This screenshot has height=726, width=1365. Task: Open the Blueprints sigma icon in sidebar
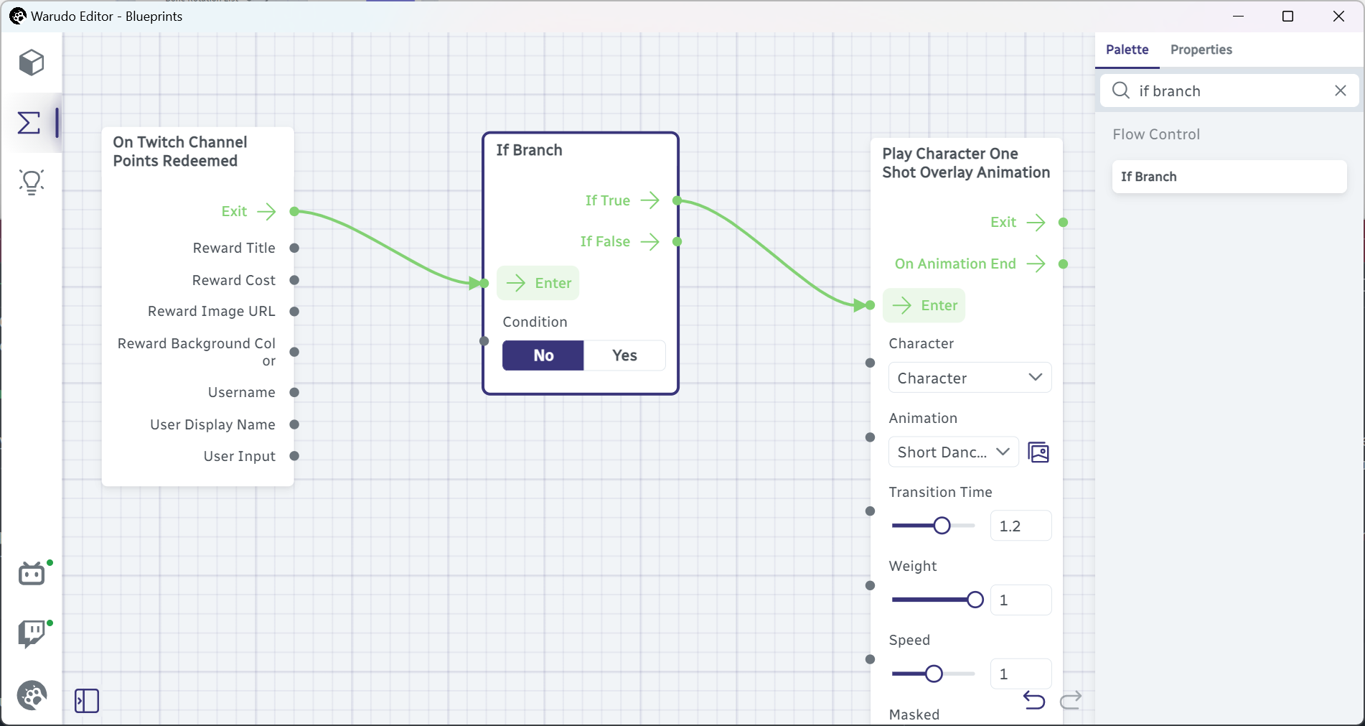tap(29, 123)
